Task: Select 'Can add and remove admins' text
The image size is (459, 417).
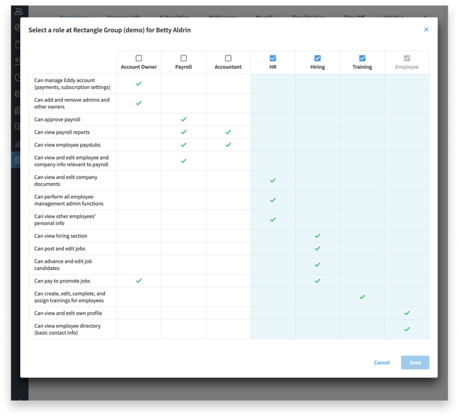Action: click(72, 103)
